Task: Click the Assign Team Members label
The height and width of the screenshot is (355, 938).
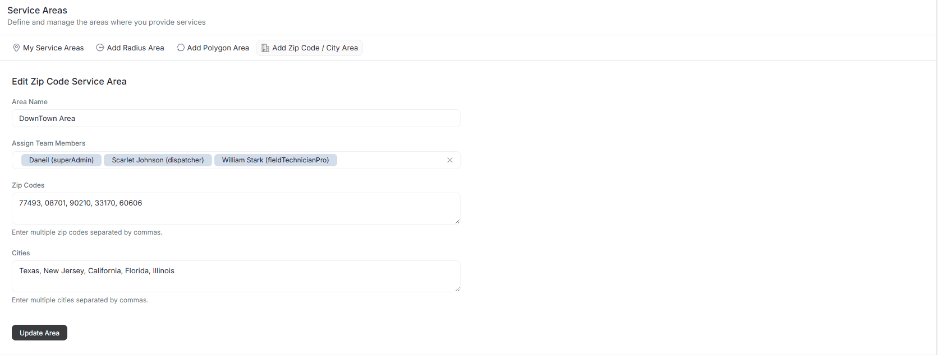Action: (49, 143)
